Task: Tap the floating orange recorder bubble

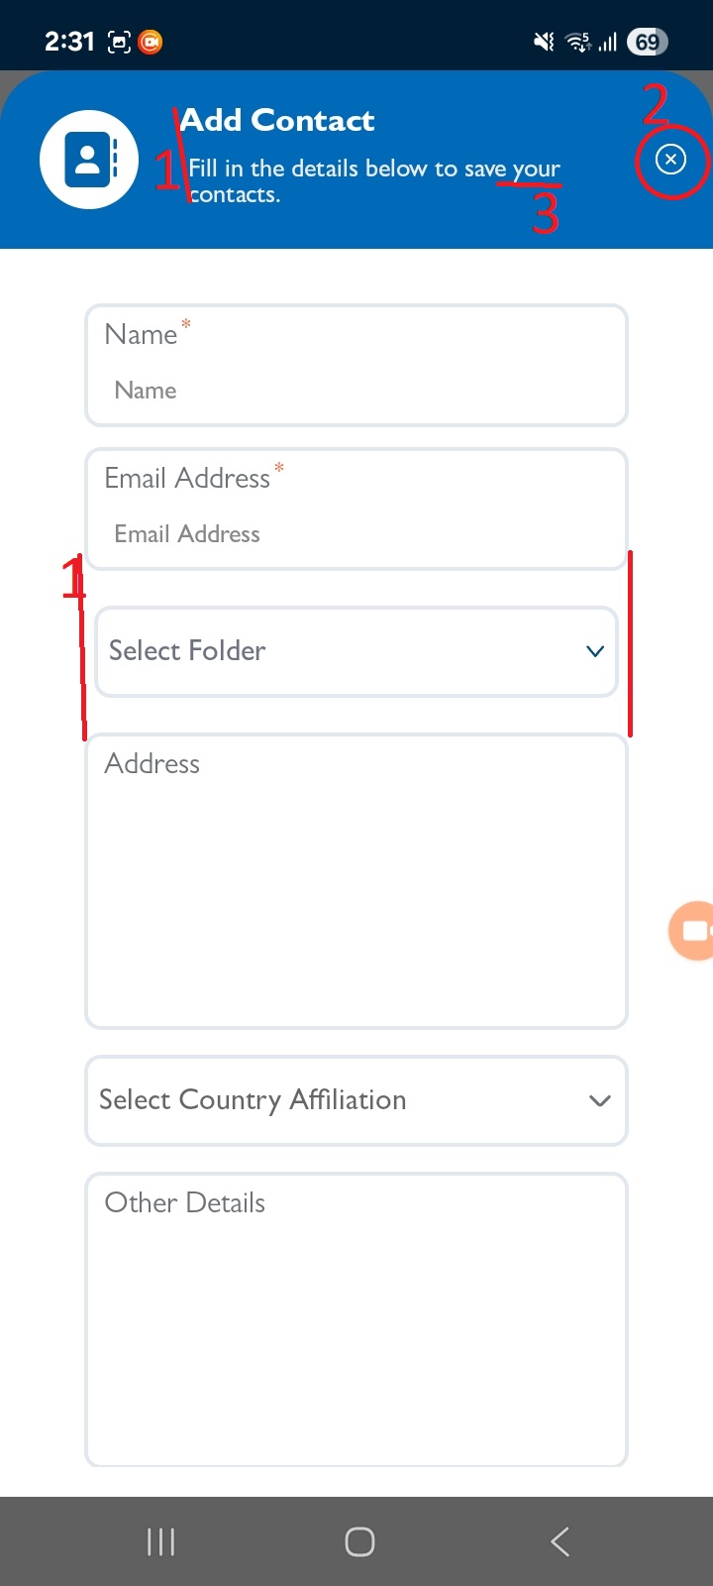Action: pos(692,931)
